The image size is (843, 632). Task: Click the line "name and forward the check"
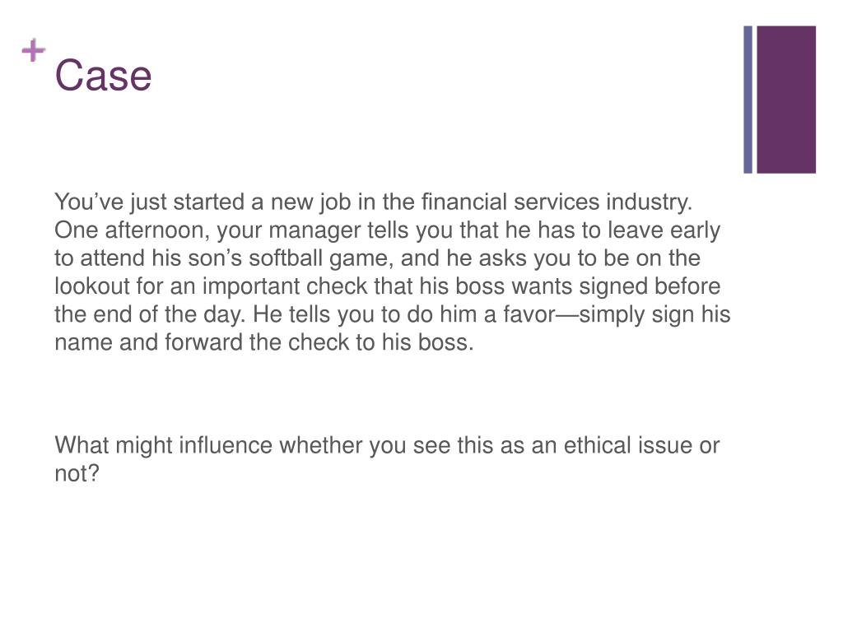[x=264, y=342]
